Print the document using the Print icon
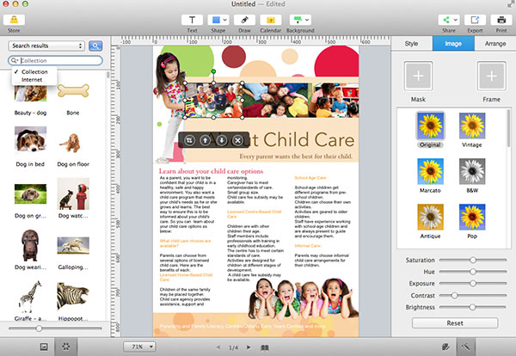Image resolution: width=516 pixels, height=356 pixels. (x=500, y=20)
